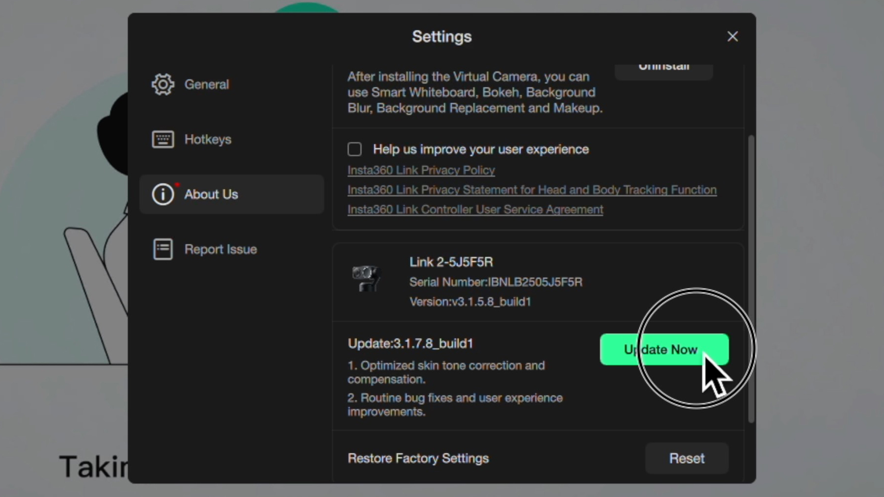884x497 pixels.
Task: Open the General settings tab
Action: coord(231,84)
